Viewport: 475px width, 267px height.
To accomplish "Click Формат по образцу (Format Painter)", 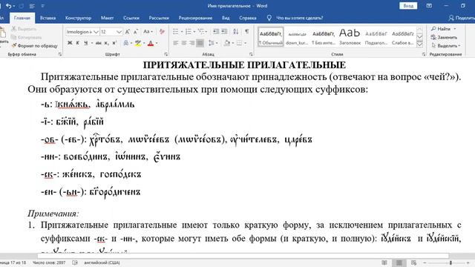I will 35,46.
